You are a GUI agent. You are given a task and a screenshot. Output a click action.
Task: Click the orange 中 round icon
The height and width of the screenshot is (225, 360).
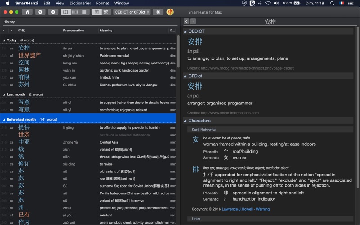coord(170,12)
